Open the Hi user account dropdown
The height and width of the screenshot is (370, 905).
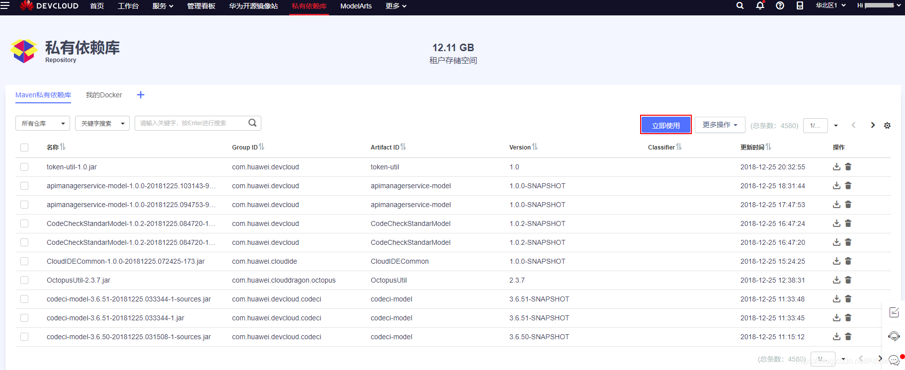(x=878, y=5)
